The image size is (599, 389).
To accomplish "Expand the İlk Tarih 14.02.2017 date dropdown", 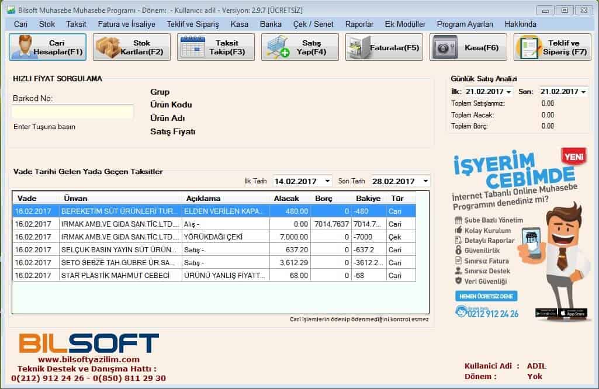I will [326, 181].
